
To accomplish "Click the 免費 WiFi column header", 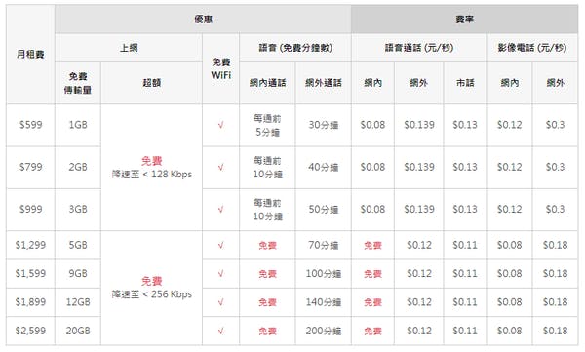I will point(221,68).
